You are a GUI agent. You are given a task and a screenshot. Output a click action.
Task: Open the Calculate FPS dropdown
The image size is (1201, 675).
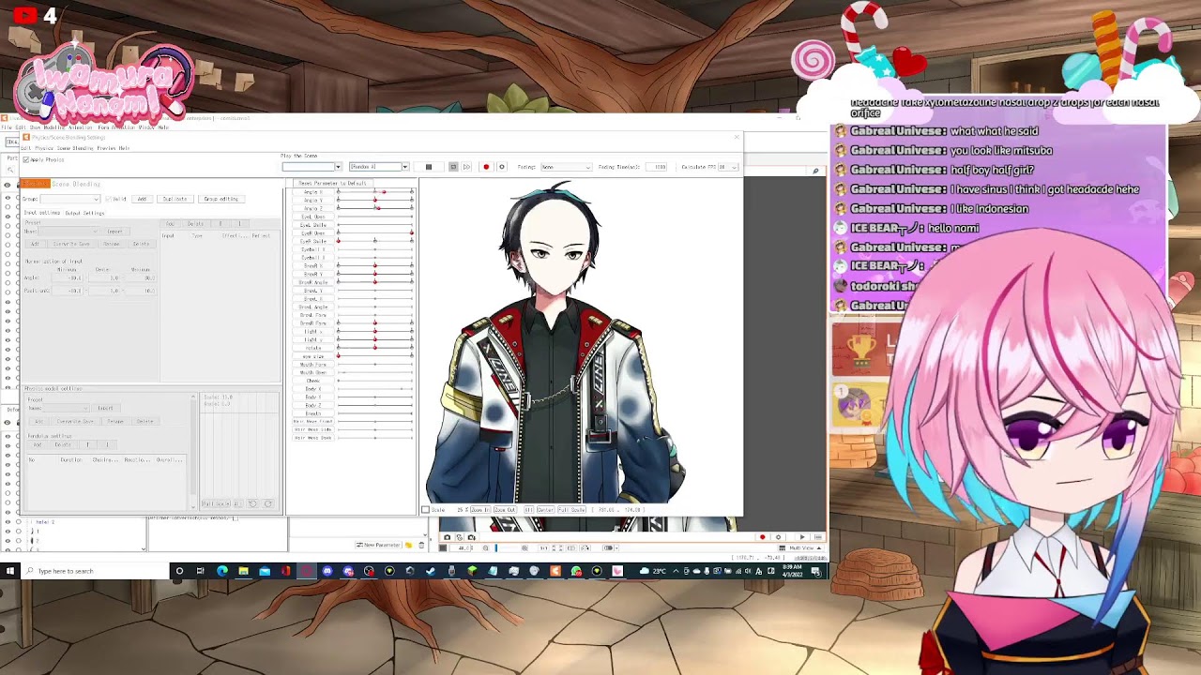click(x=728, y=167)
